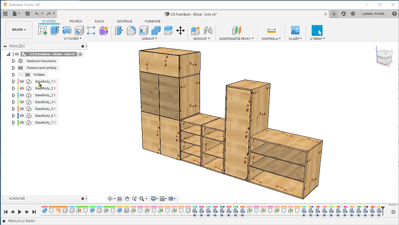Open the SESTAVIT menu label
Screen dimensions: 399x225
tap(201, 39)
